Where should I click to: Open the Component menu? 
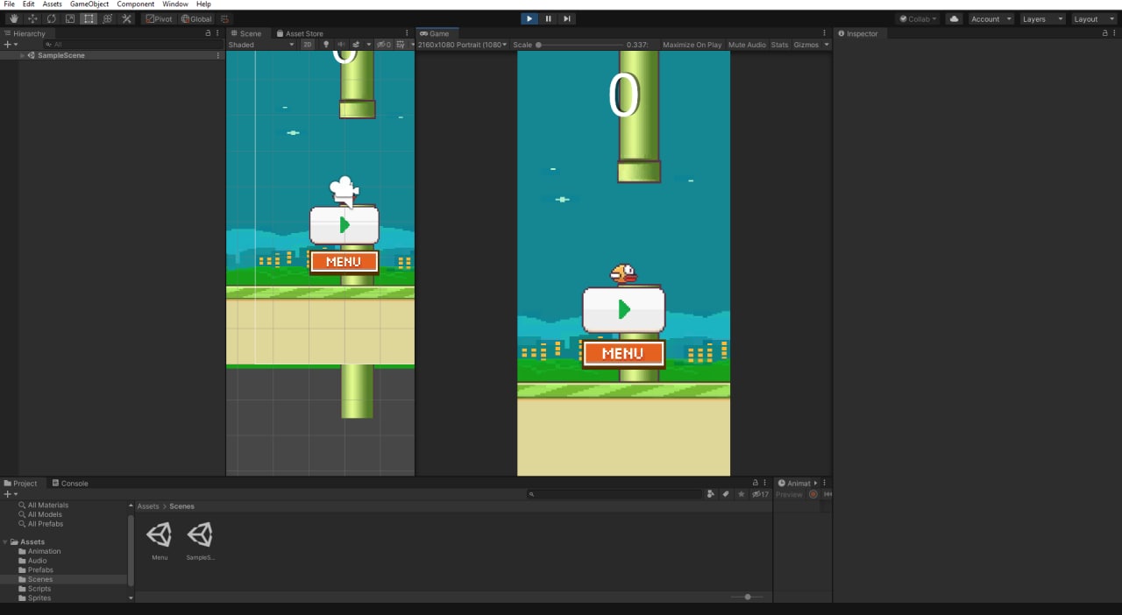point(136,4)
